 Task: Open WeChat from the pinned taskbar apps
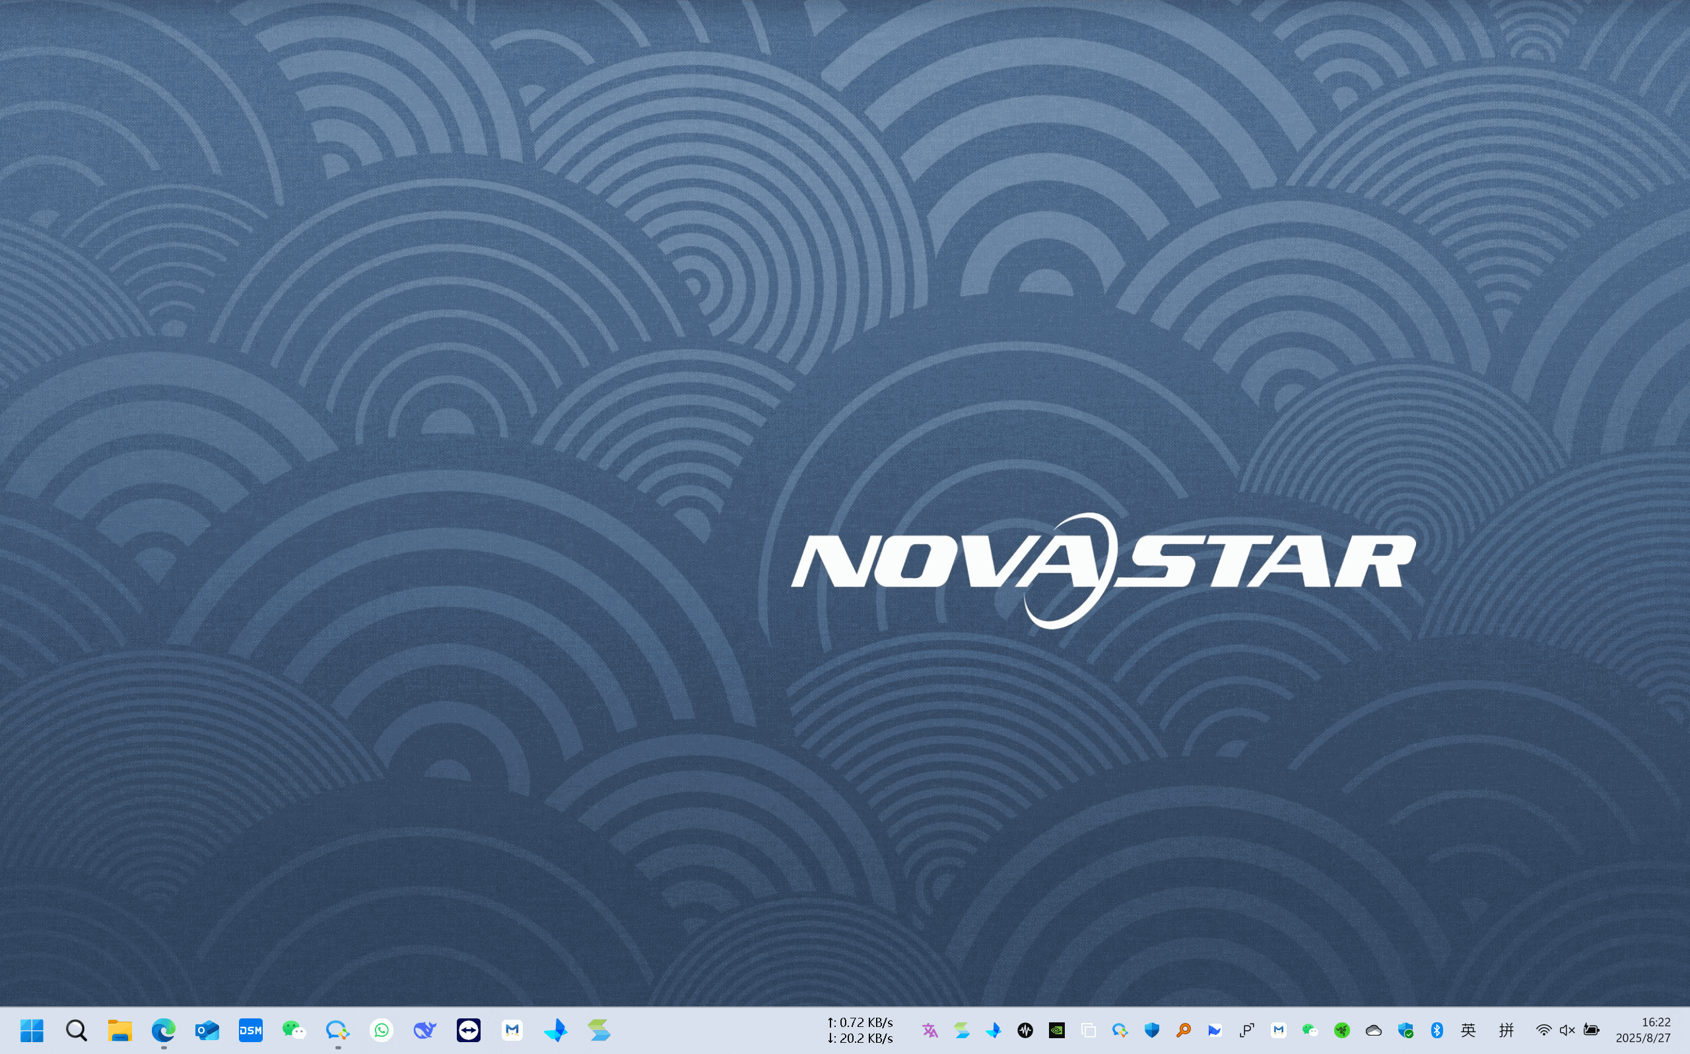[x=294, y=1030]
